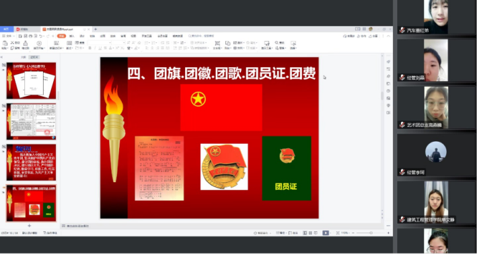Click the user avatar in title bar
This screenshot has width=477, height=254.
pos(371,29)
